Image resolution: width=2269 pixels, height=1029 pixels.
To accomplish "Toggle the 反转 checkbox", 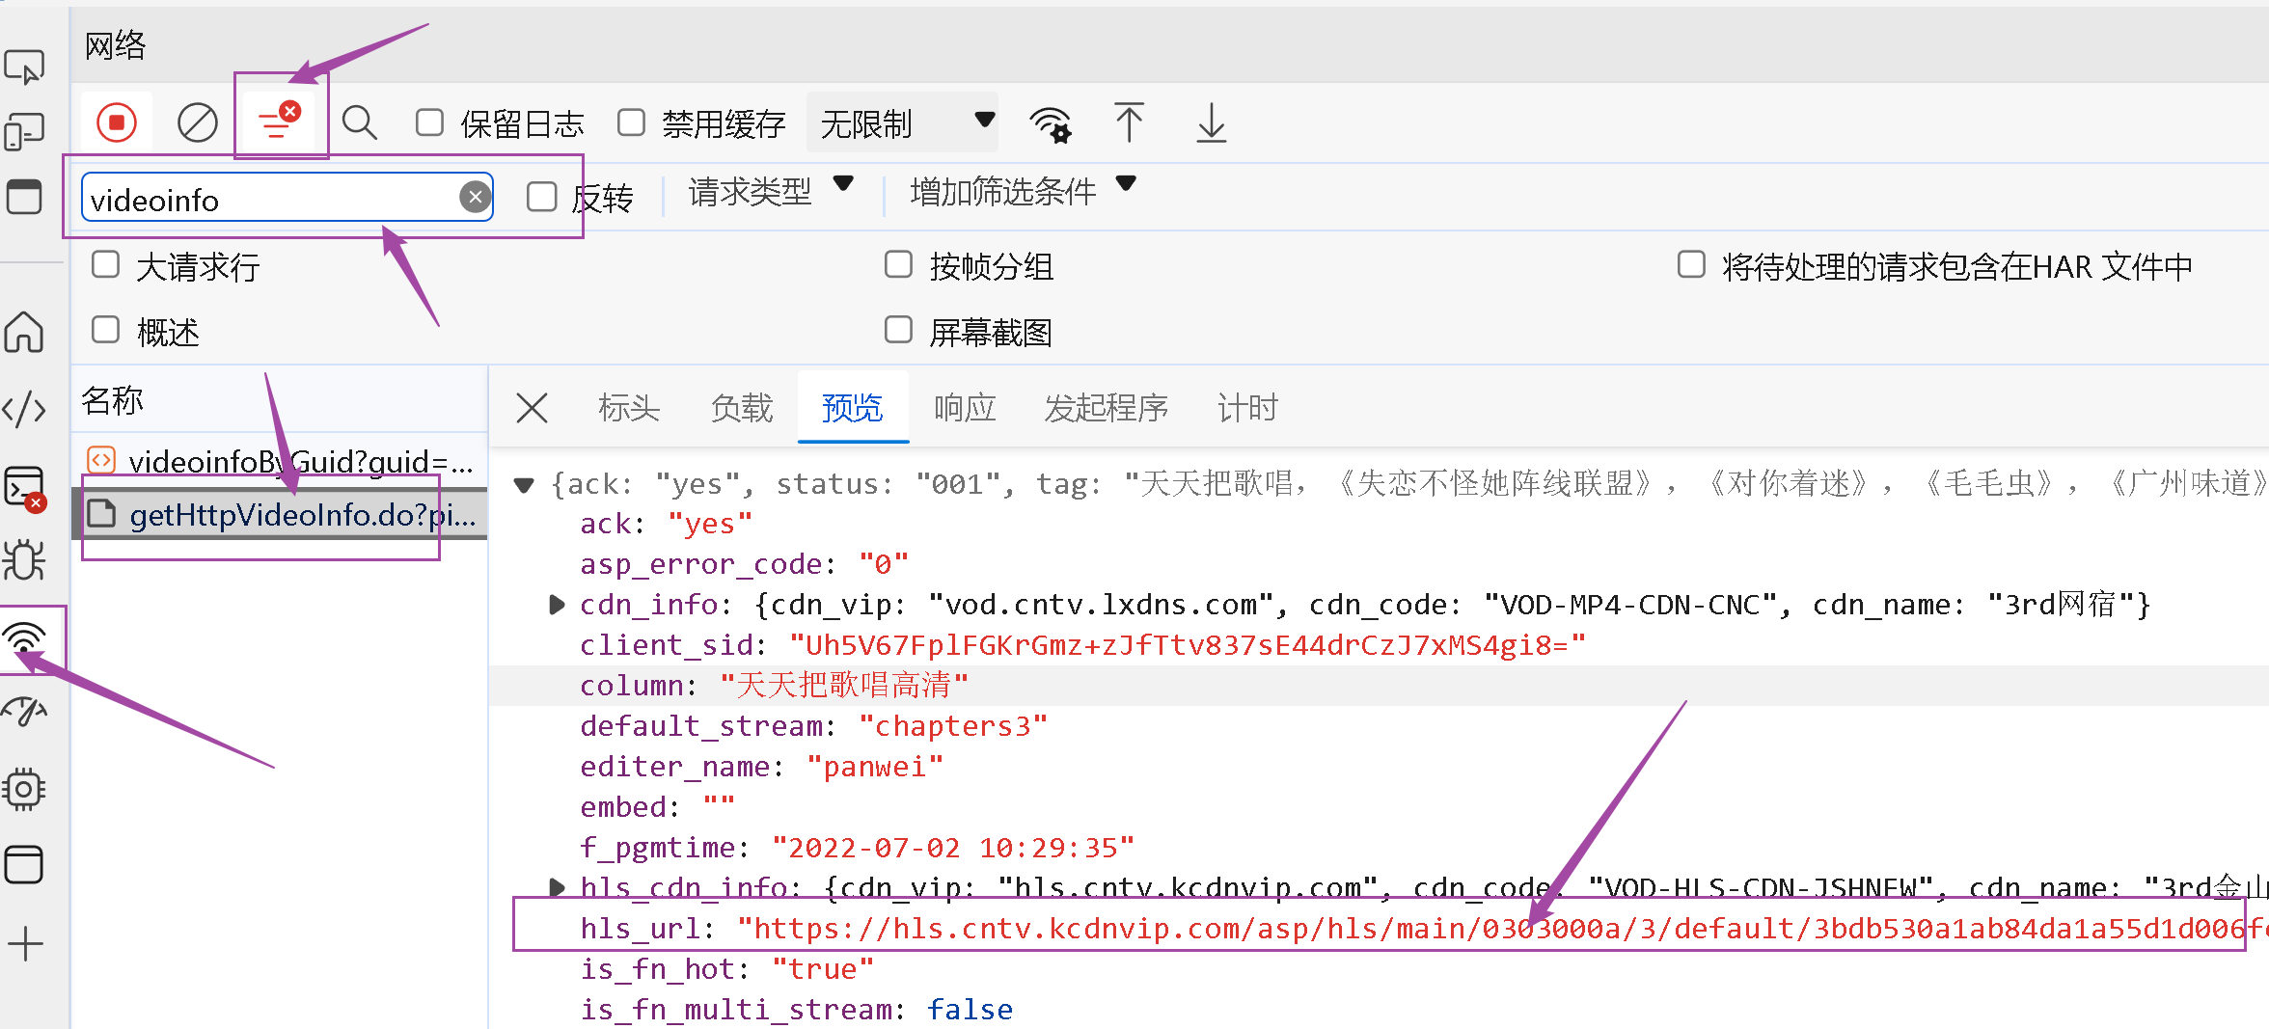I will coord(542,197).
